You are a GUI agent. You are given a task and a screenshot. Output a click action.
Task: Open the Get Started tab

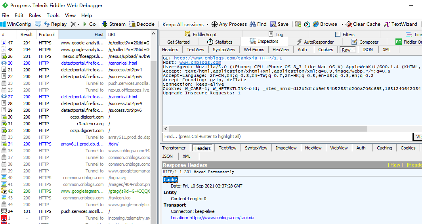click(178, 42)
